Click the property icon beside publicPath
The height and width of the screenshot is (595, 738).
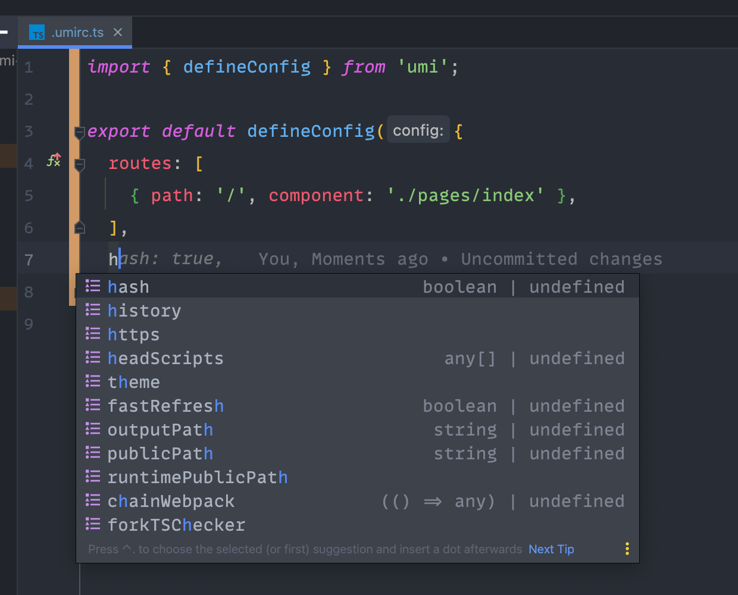[x=93, y=453]
